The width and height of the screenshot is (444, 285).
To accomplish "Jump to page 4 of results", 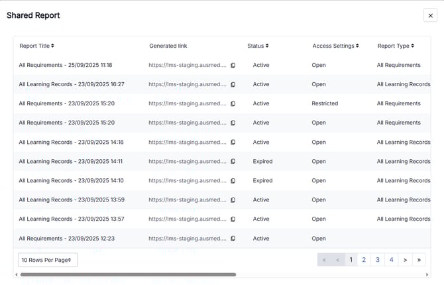I will 392,260.
